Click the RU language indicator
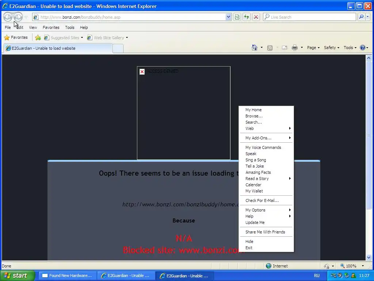 click(317, 276)
